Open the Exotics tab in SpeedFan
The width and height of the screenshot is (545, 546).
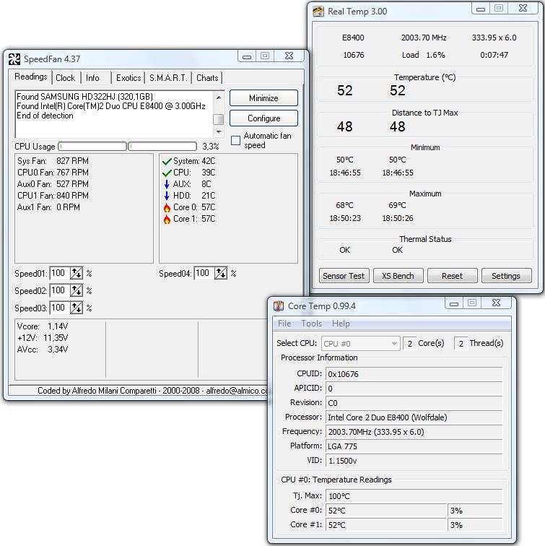tap(128, 78)
